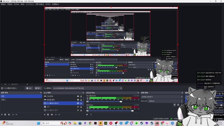The height and width of the screenshot is (126, 224).
Task: Mute the desktop audio speaker icon
Action: [x=87, y=102]
